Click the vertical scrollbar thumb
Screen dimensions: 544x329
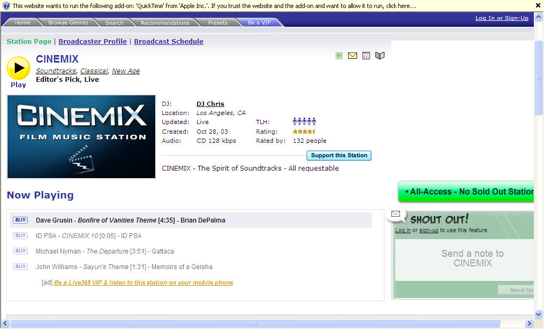tap(539, 78)
